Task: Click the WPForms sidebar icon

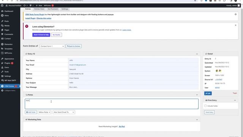Action: point(2,53)
